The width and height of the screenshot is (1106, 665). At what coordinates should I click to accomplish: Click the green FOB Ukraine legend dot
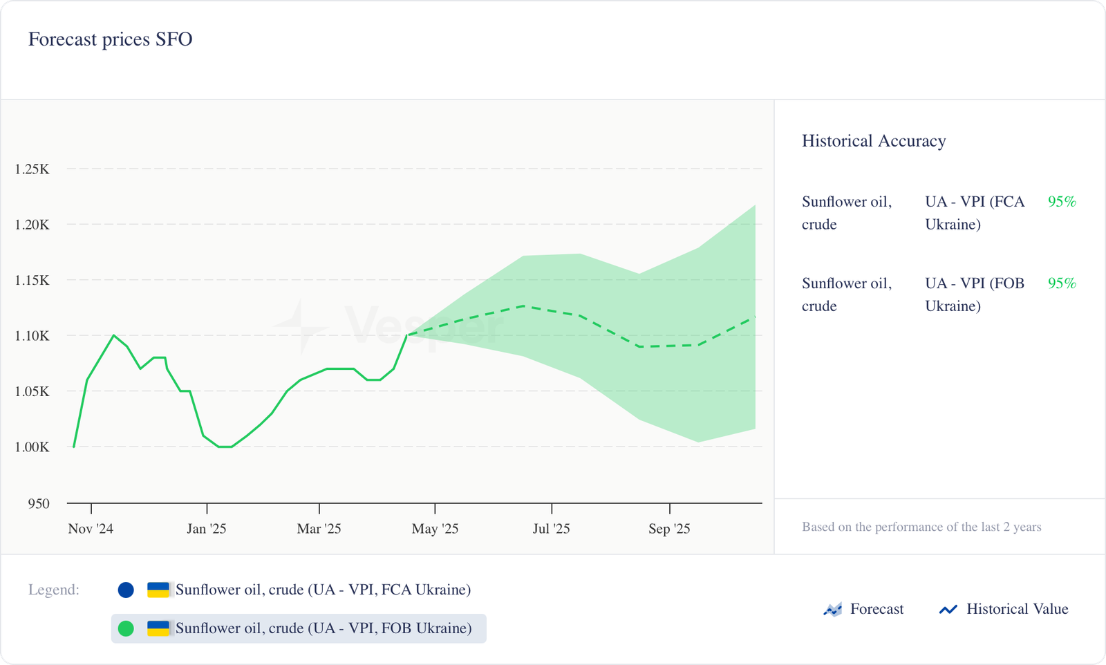(x=126, y=628)
